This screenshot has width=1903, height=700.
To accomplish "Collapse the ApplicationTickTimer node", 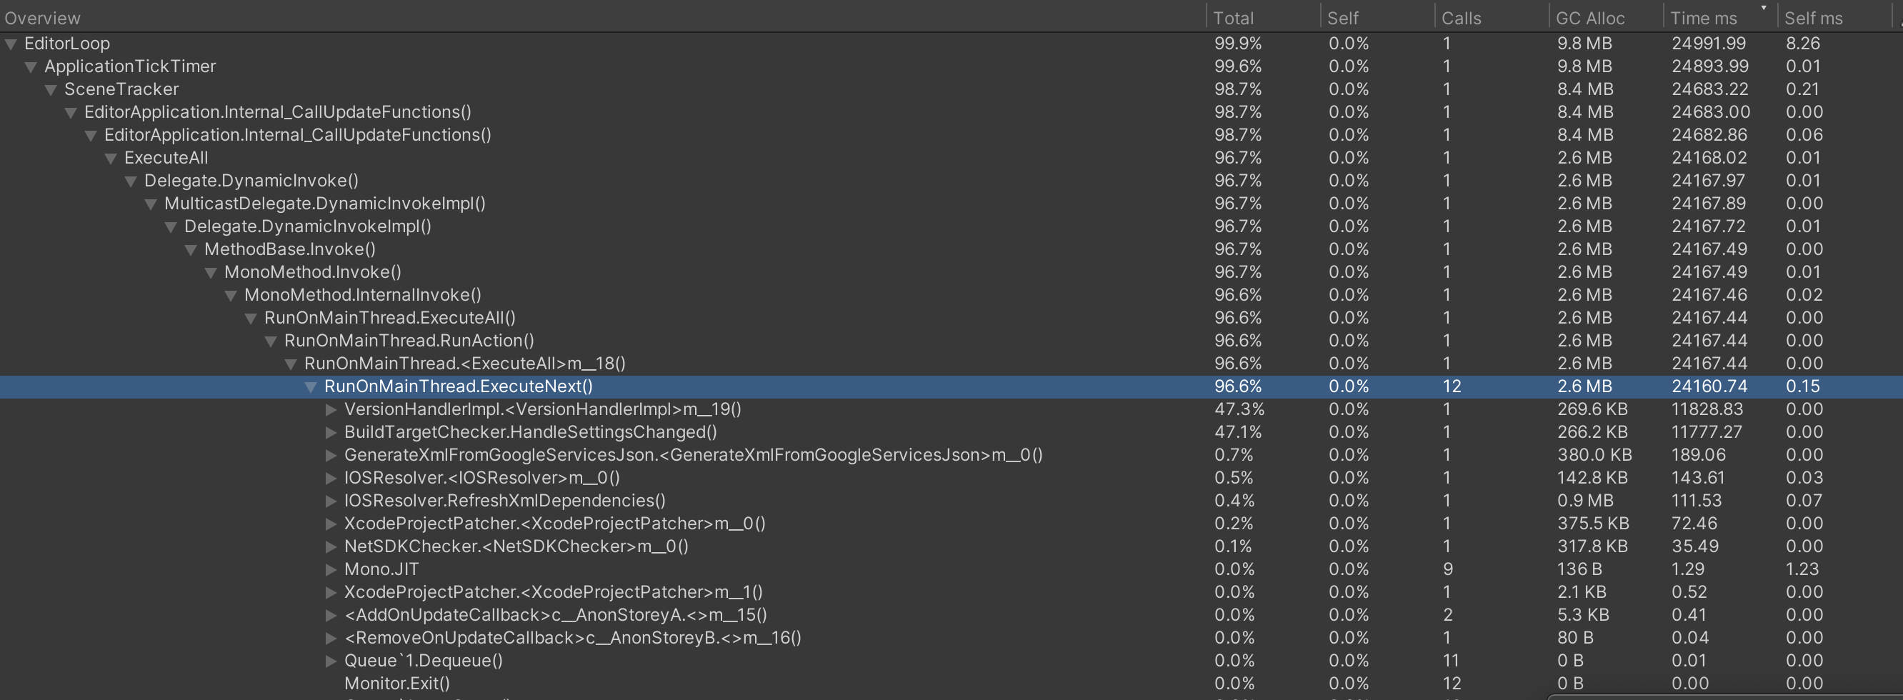I will [30, 66].
